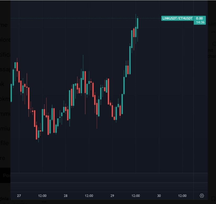Click the dotted current price line
Viewport: 216px width, 204px height.
[79, 18]
